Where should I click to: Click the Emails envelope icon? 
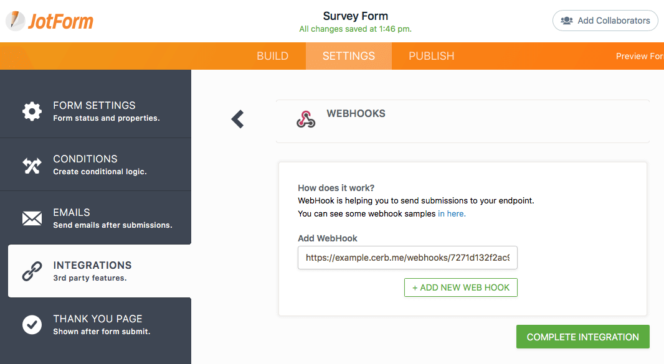click(32, 218)
